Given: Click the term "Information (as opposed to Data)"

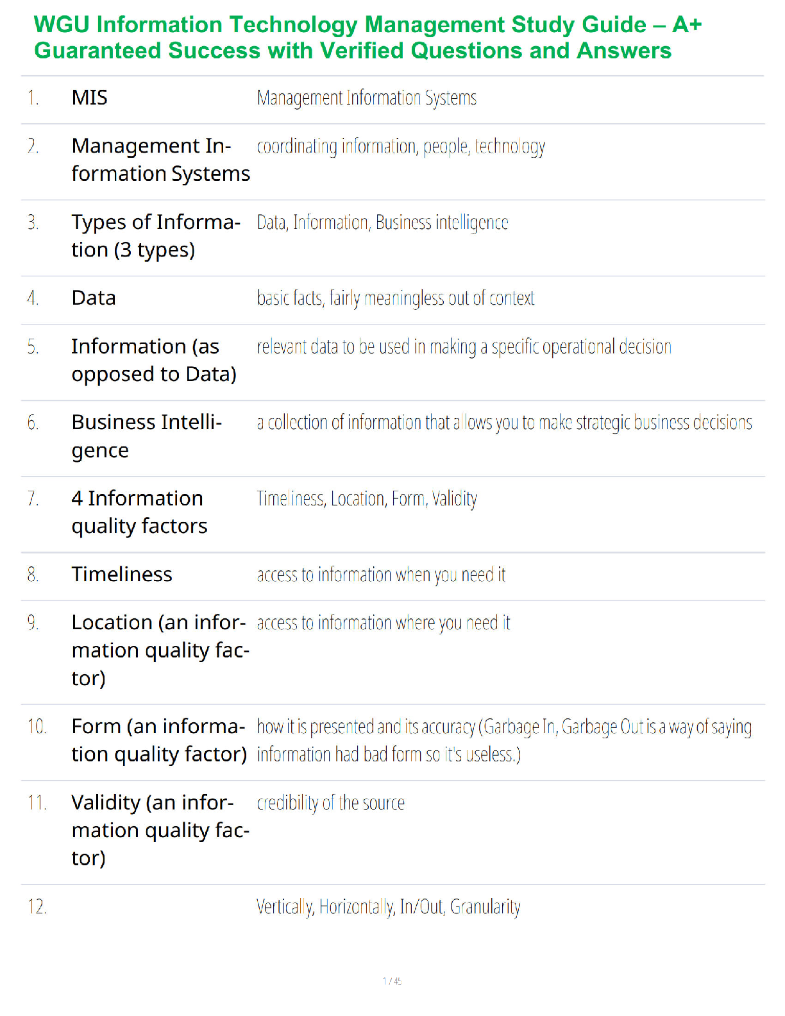Looking at the screenshot, I should [x=154, y=360].
